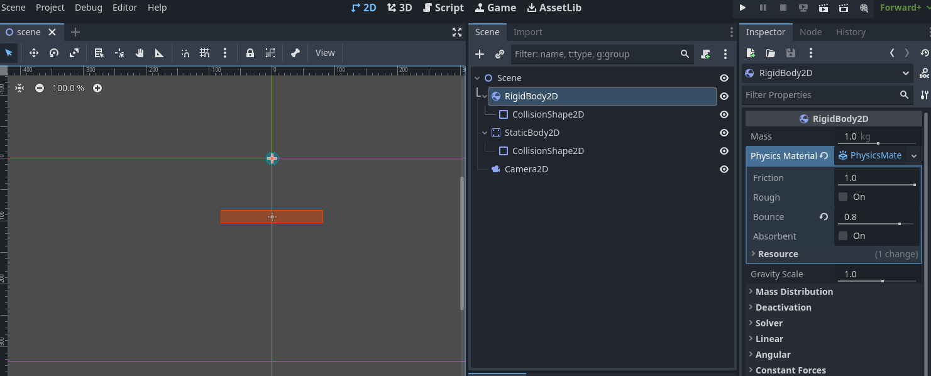The image size is (931, 376).
Task: Click the add child node plus icon
Action: 480,54
